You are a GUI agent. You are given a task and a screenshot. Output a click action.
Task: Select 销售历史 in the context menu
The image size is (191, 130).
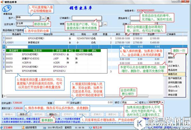174,74
